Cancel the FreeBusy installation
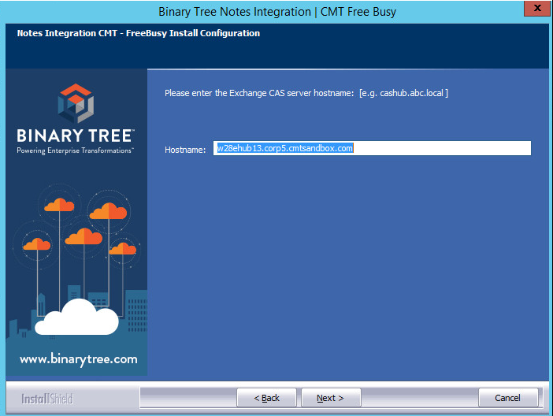This screenshot has height=416, width=553. [508, 398]
